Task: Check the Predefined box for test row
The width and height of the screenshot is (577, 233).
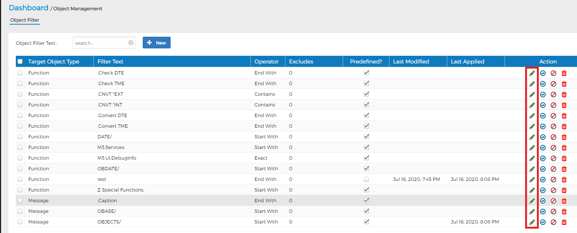Action: coord(366,179)
